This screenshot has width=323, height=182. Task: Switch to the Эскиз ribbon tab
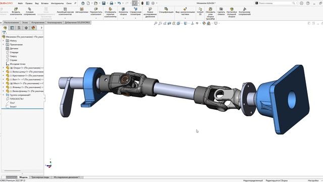[x=25, y=22]
